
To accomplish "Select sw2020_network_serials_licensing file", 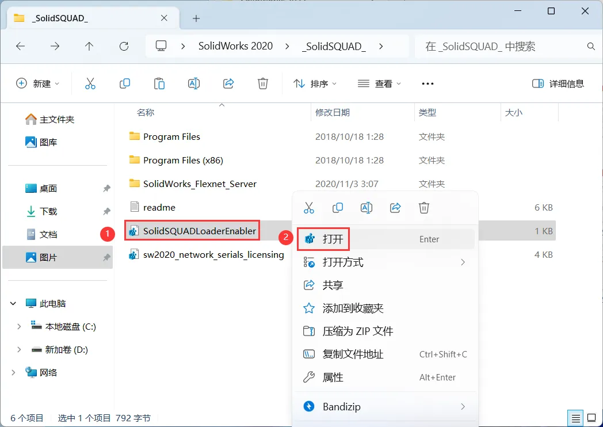I will pyautogui.click(x=207, y=255).
